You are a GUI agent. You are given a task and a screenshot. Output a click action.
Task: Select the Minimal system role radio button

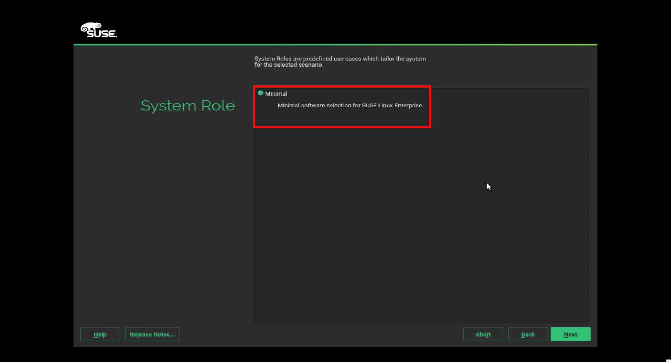(260, 93)
